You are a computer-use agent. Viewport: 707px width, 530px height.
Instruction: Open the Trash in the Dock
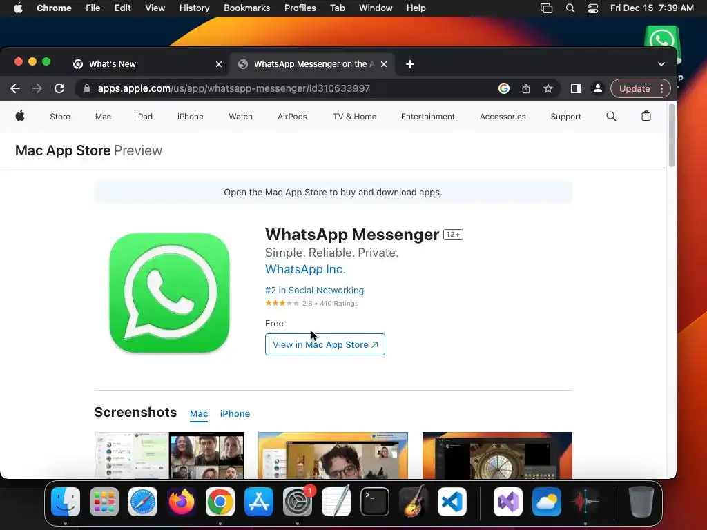[641, 502]
